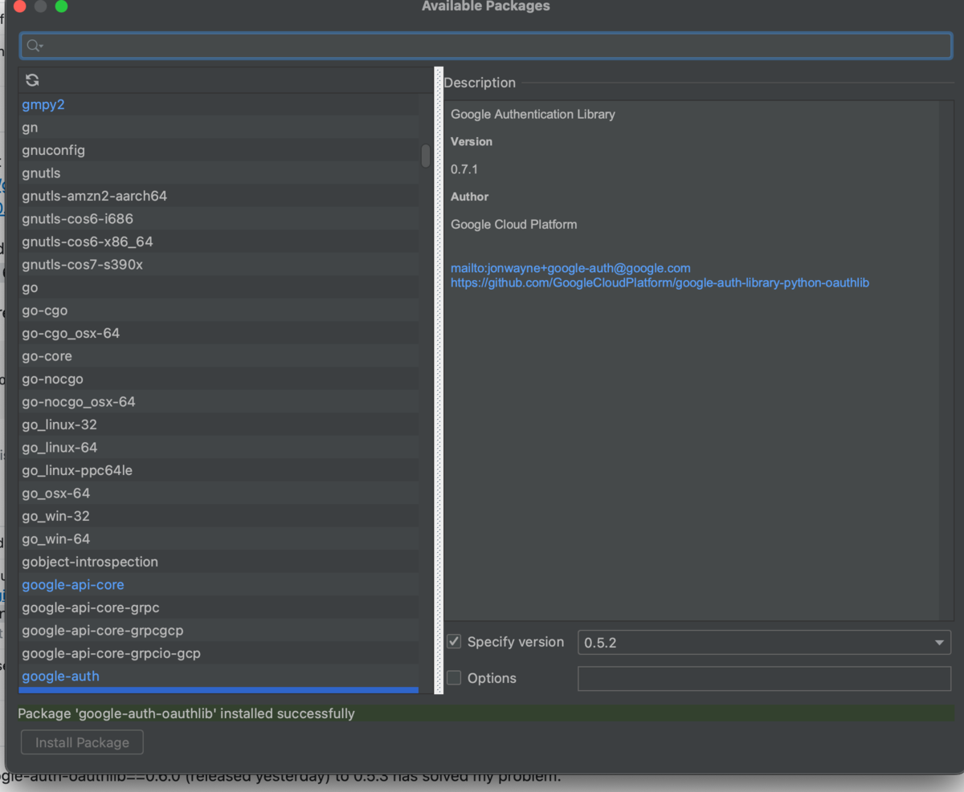
Task: Open the jonwayne mailto link
Action: 570,268
